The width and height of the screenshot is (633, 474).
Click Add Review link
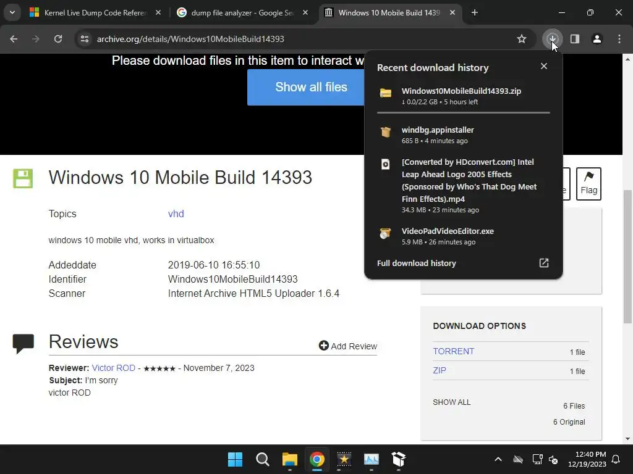pyautogui.click(x=348, y=346)
